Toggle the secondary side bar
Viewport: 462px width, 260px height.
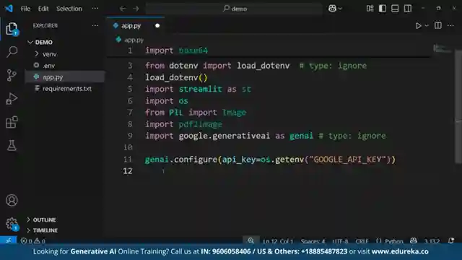[x=408, y=8]
